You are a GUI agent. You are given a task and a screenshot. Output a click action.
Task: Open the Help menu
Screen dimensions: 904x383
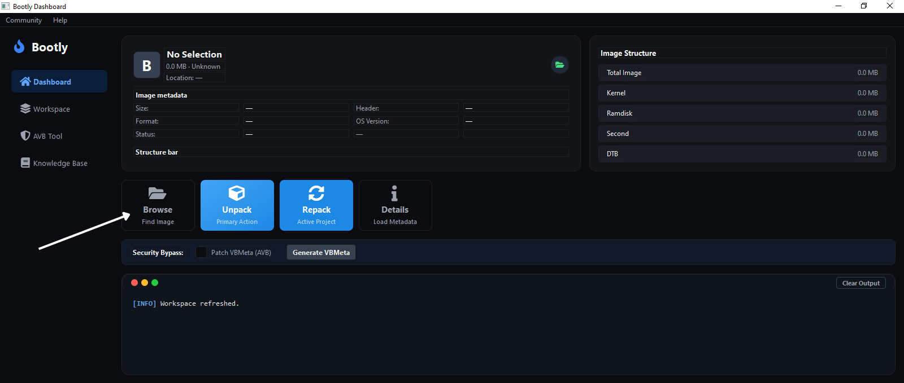[x=60, y=20]
